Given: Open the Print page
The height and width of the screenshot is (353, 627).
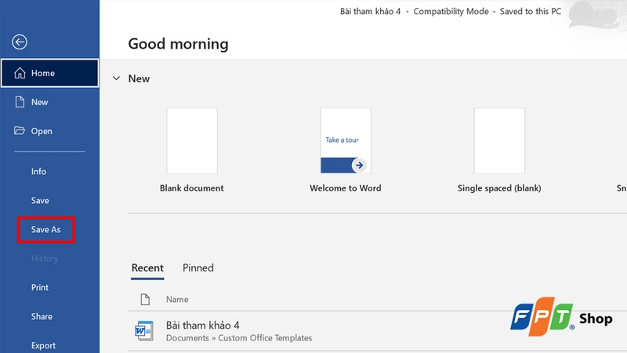Looking at the screenshot, I should (x=40, y=287).
